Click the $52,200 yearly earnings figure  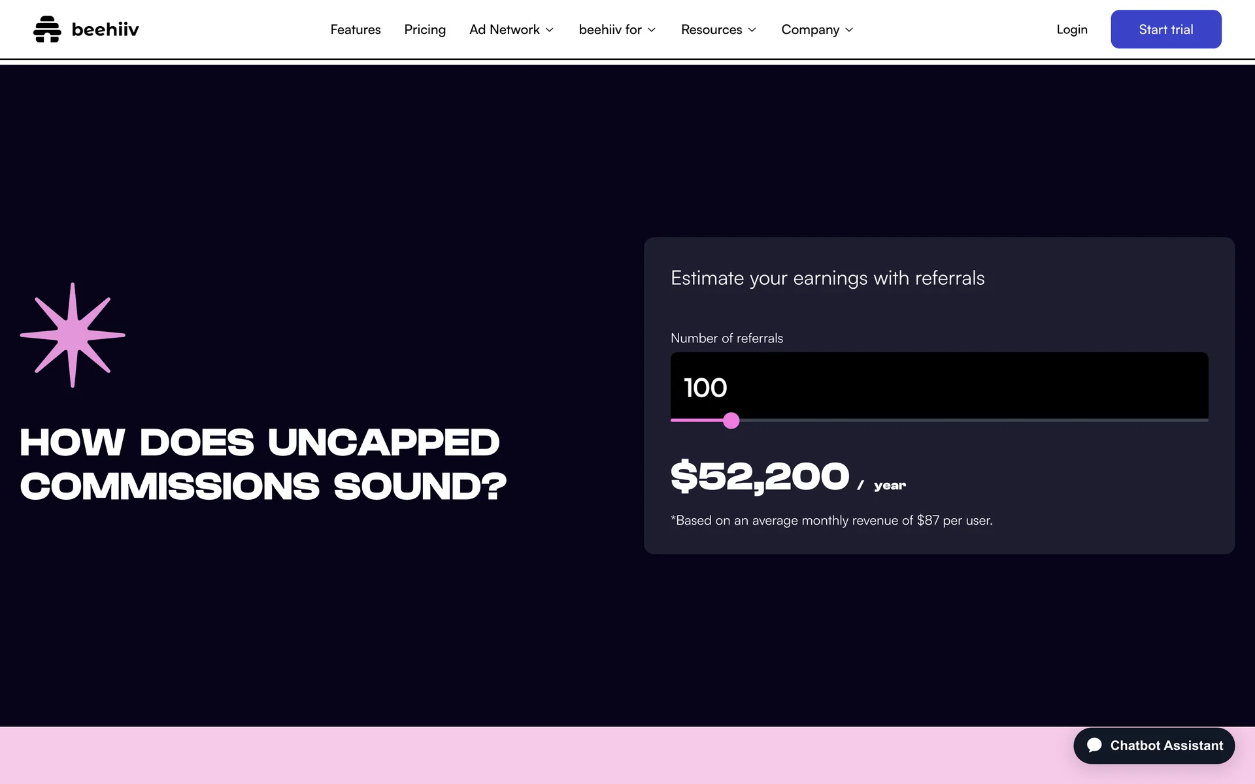pyautogui.click(x=760, y=476)
